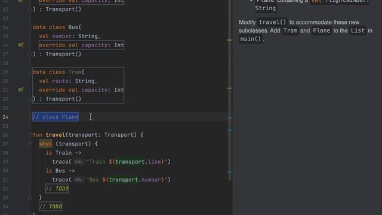Click the override gutter icon on line 16
The height and width of the screenshot is (215, 382).
click(21, 45)
